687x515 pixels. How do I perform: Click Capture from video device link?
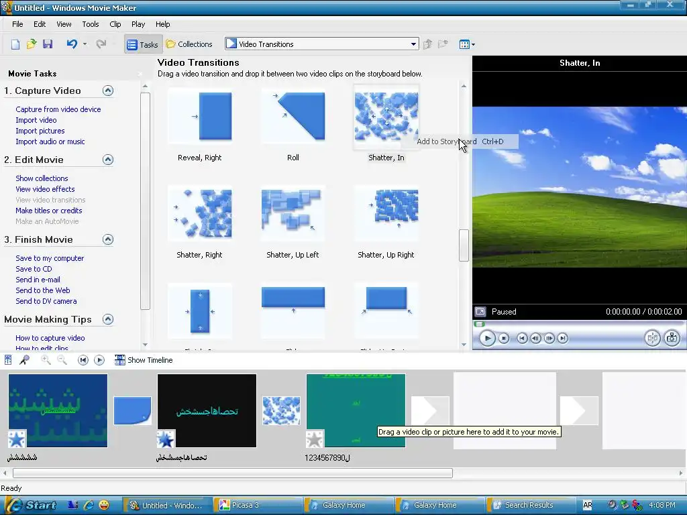tap(58, 109)
